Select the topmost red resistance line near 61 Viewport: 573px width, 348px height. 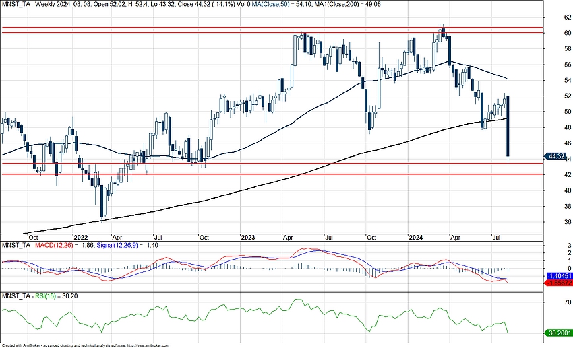[270, 28]
